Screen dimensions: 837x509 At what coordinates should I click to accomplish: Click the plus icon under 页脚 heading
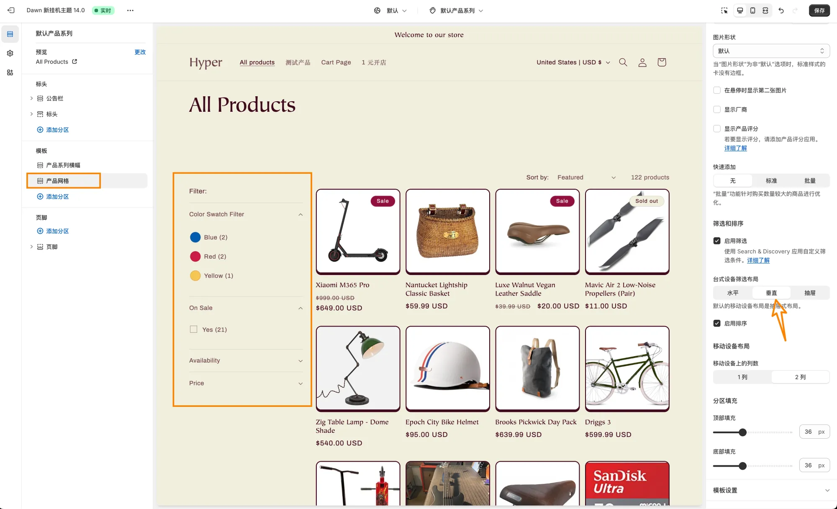(40, 231)
